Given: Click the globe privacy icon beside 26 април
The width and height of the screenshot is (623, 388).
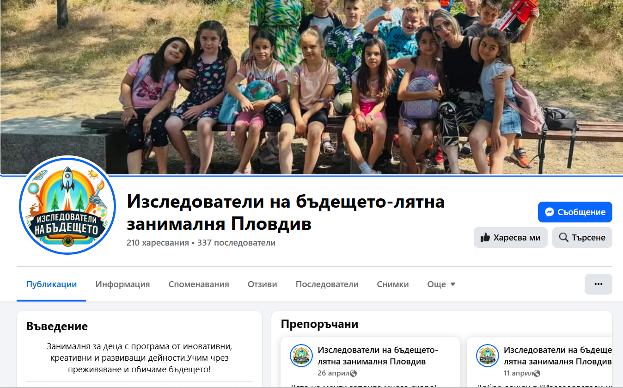Looking at the screenshot, I should (354, 374).
